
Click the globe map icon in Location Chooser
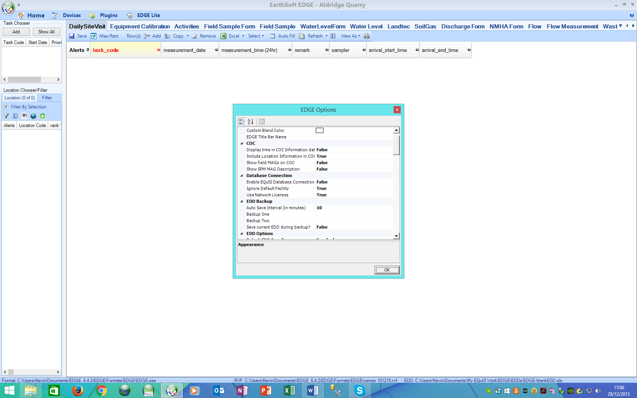[x=33, y=116]
